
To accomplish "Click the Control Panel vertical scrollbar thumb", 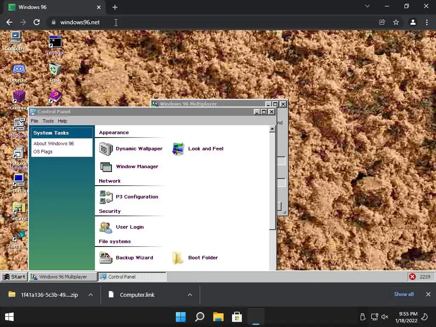I will 272,181.
